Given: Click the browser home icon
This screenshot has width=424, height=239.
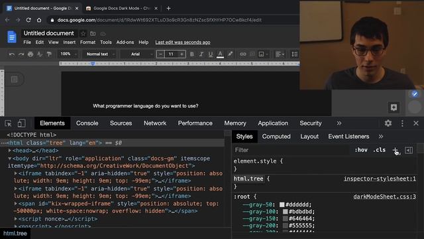Looking at the screenshot, I should click(39, 20).
